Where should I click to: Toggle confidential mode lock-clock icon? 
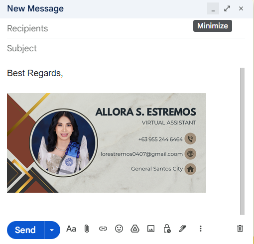(x=167, y=229)
